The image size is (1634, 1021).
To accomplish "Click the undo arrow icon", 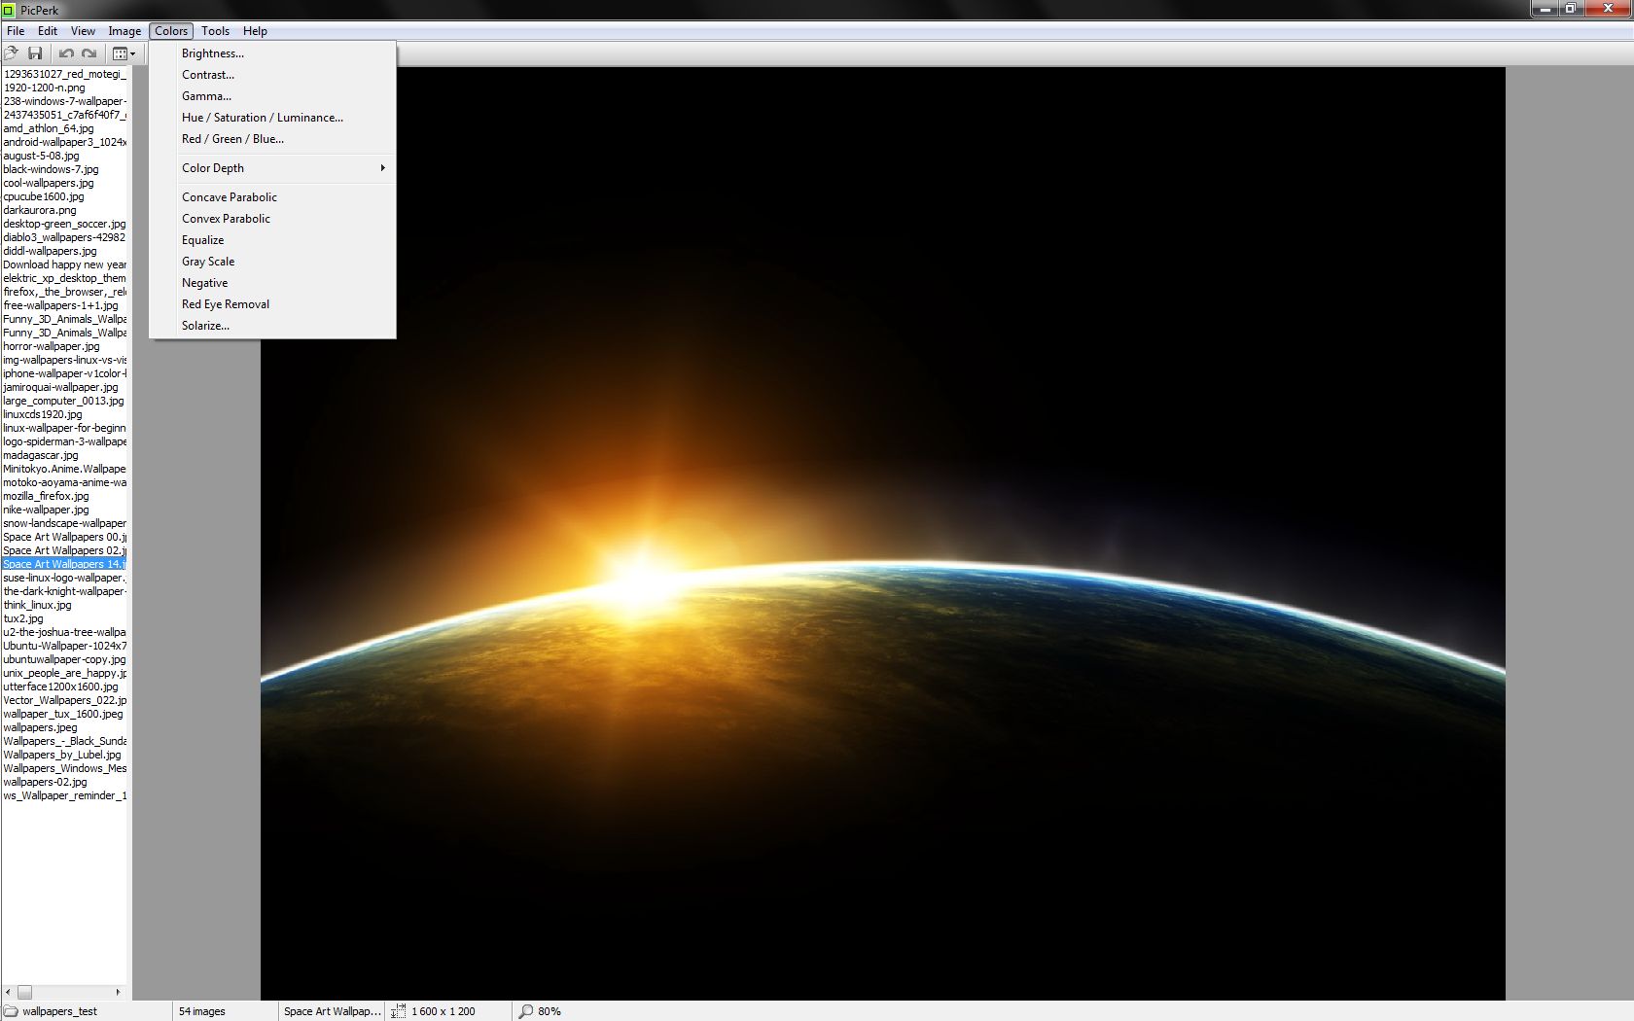I will click(x=66, y=53).
